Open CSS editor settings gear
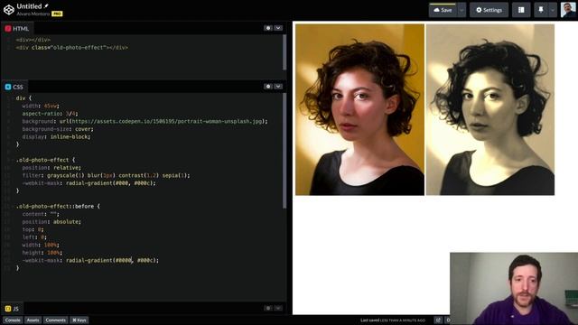This screenshot has height=325, width=578. [x=268, y=87]
